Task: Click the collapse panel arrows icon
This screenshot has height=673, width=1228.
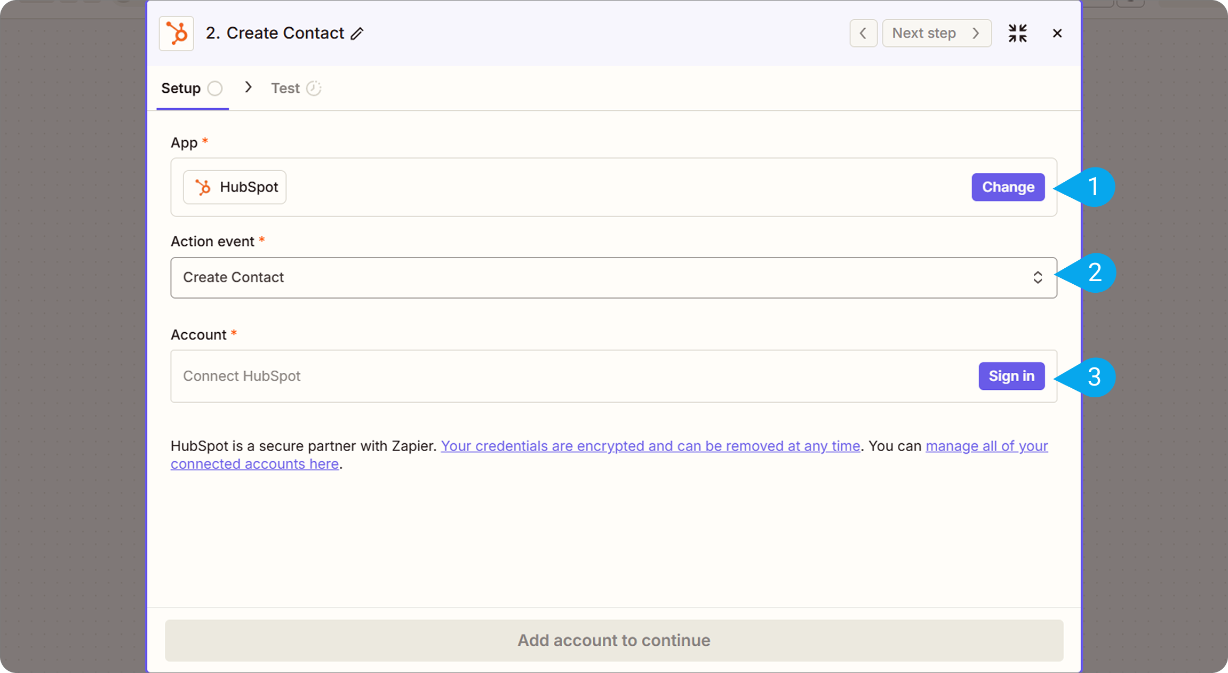Action: coord(1017,34)
